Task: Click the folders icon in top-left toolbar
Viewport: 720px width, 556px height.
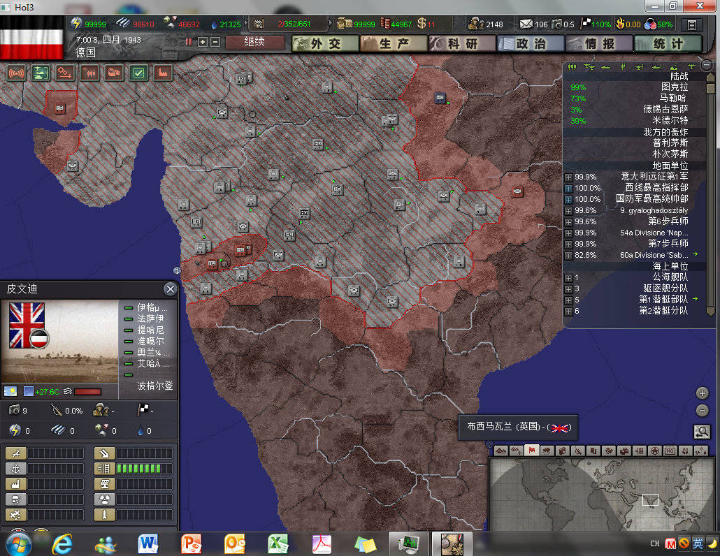Action: (114, 73)
